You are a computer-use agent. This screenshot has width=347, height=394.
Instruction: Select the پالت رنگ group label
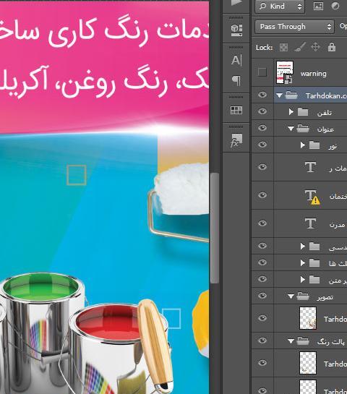click(331, 342)
